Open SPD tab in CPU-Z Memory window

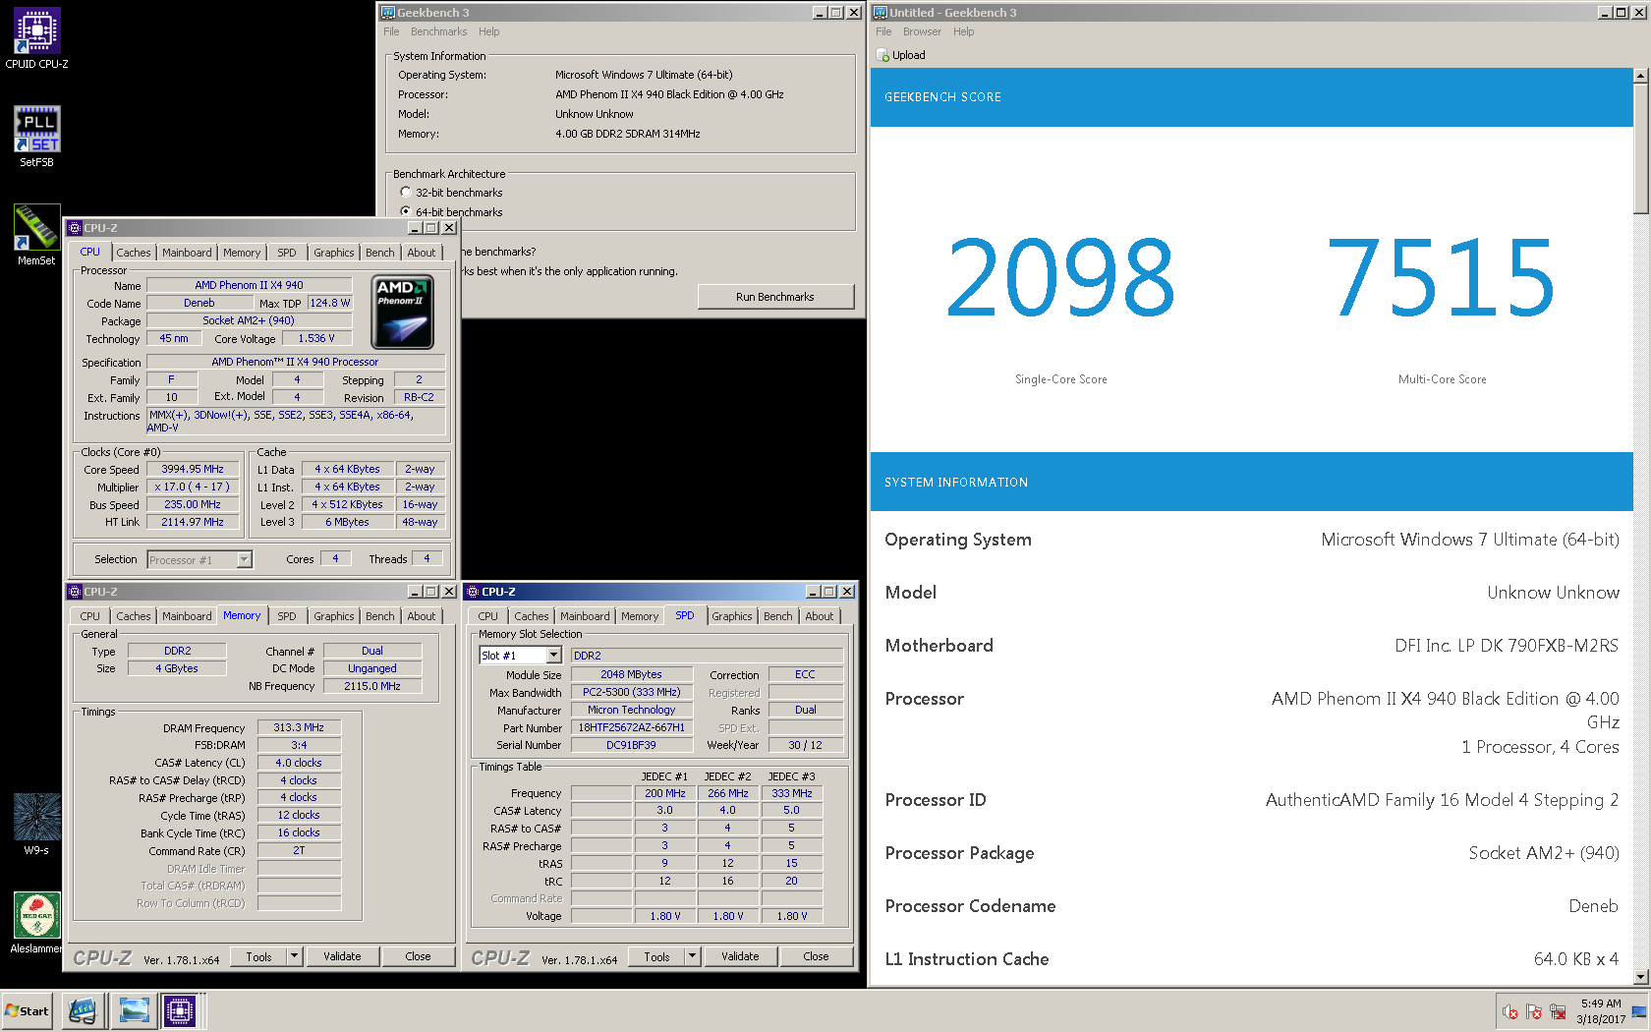click(x=287, y=616)
